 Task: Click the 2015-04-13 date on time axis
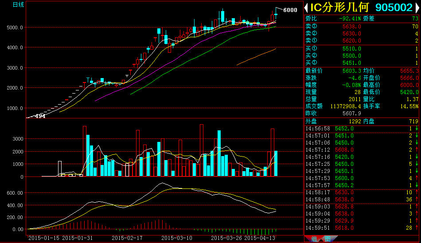tap(260, 238)
